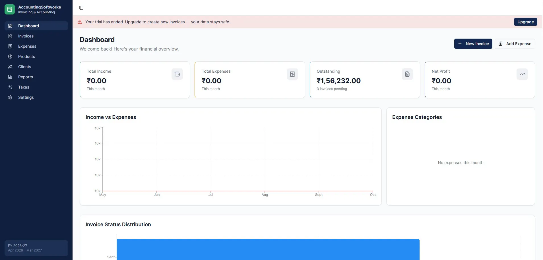View the Reports section
The width and height of the screenshot is (543, 260).
[36, 77]
